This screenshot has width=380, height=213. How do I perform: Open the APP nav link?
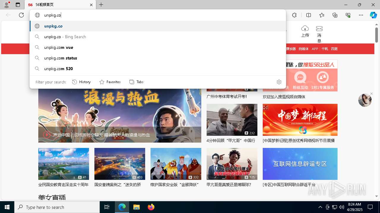(x=315, y=49)
